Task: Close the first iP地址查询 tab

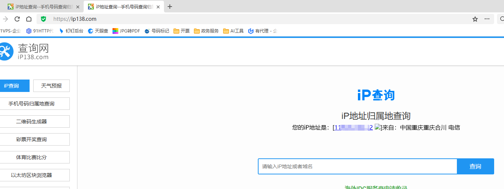Action: click(x=77, y=7)
